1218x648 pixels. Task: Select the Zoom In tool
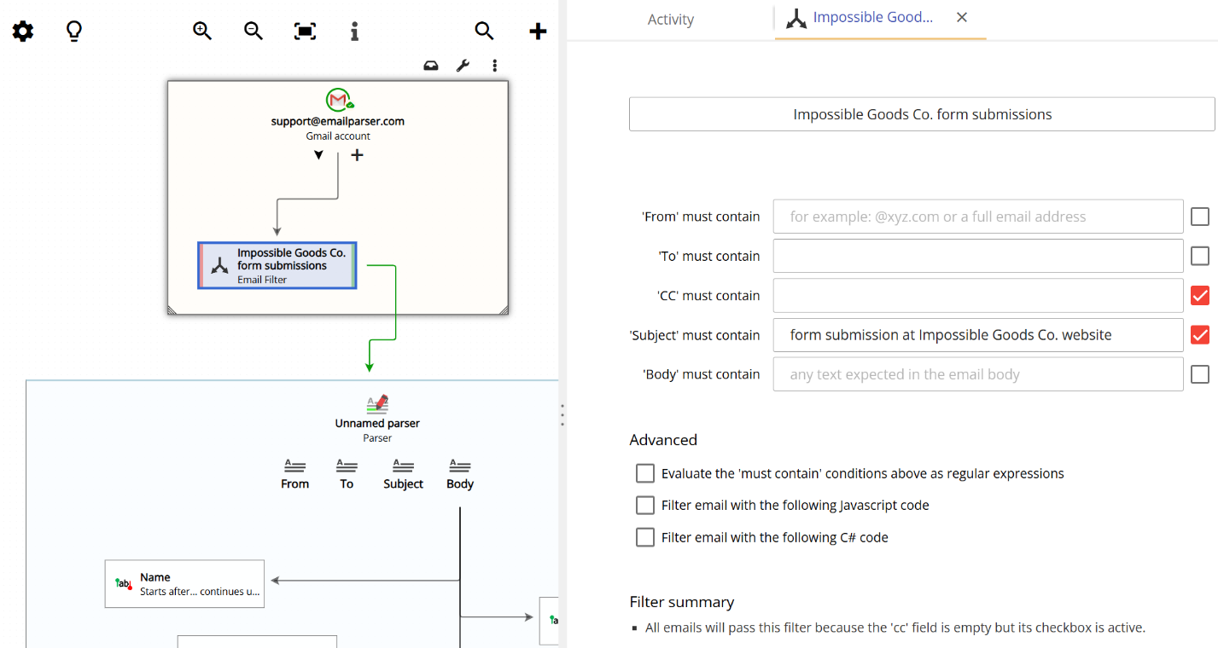coord(202,30)
